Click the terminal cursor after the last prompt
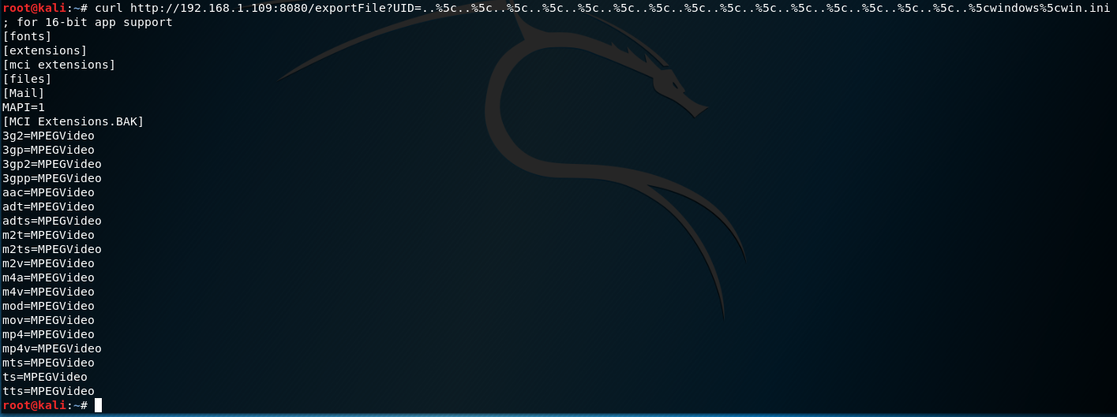1117x417 pixels. (98, 405)
